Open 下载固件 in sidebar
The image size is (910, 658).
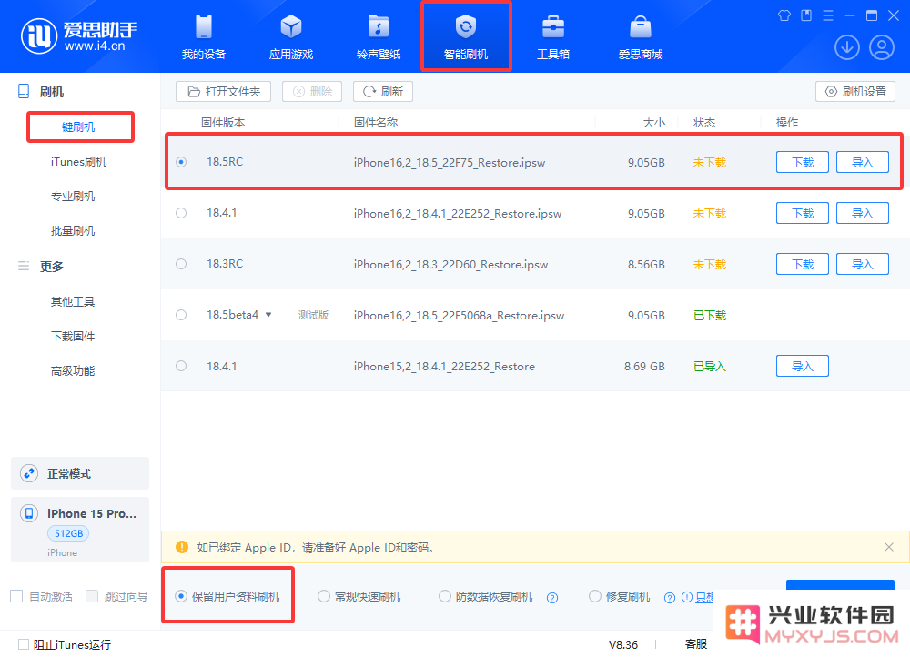[x=73, y=337]
